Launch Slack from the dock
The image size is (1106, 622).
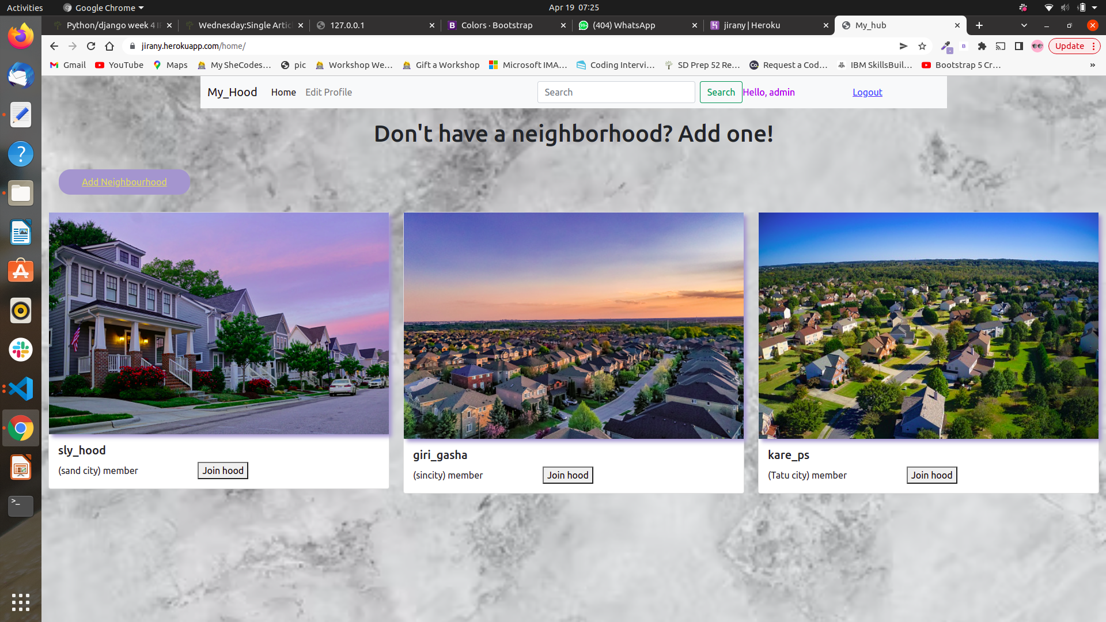tap(21, 350)
